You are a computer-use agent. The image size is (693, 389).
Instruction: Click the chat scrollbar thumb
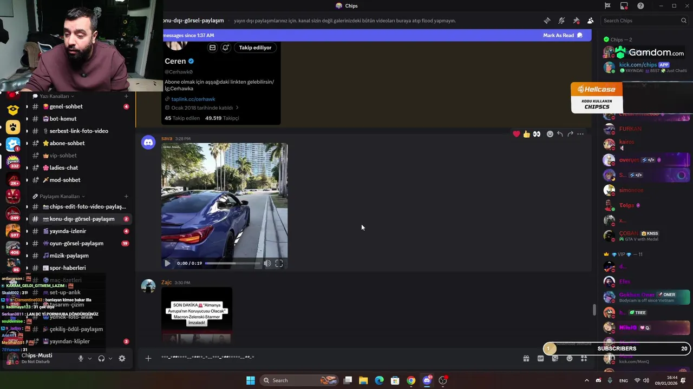[x=594, y=310]
